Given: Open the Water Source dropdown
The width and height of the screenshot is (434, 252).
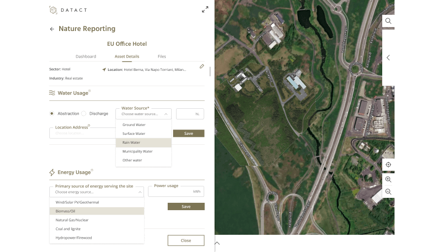Looking at the screenshot, I should 144,114.
